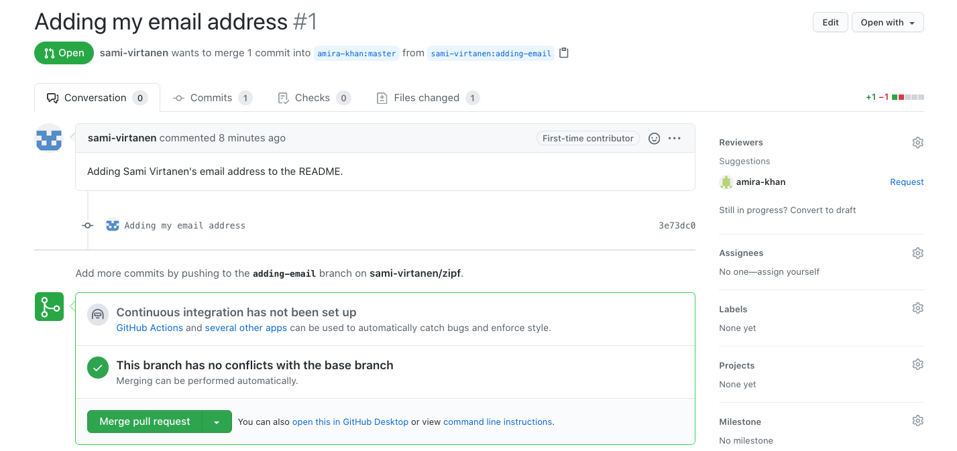Request review from amira-khan
This screenshot has width=957, height=451.
point(907,182)
